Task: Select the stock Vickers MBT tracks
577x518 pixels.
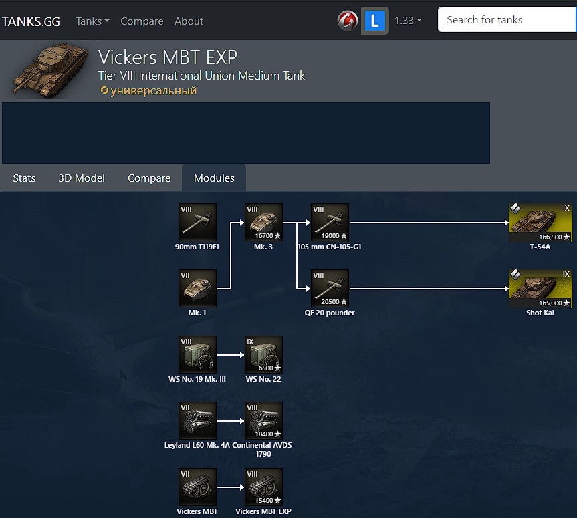Action: point(197,487)
